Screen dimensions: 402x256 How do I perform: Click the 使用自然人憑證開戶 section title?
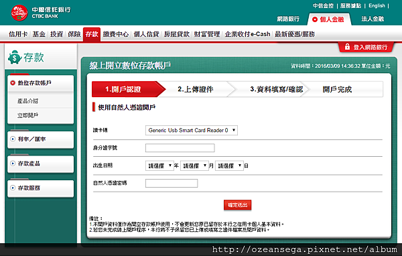pyautogui.click(x=127, y=107)
